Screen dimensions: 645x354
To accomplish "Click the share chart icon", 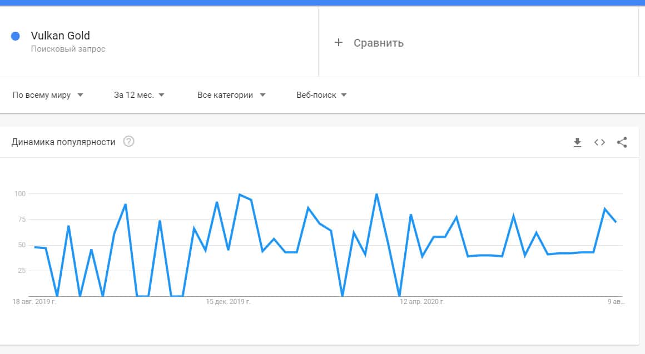I will [622, 143].
